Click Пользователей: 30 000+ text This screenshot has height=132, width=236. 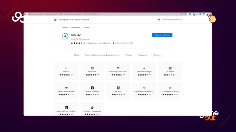[x=124, y=43]
